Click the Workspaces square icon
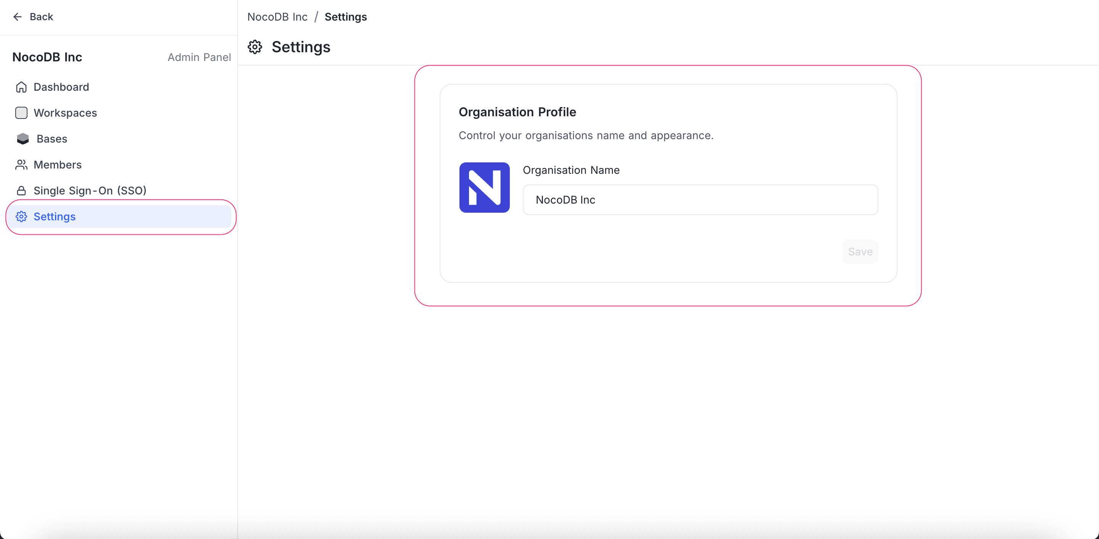This screenshot has height=539, width=1099. click(x=21, y=113)
